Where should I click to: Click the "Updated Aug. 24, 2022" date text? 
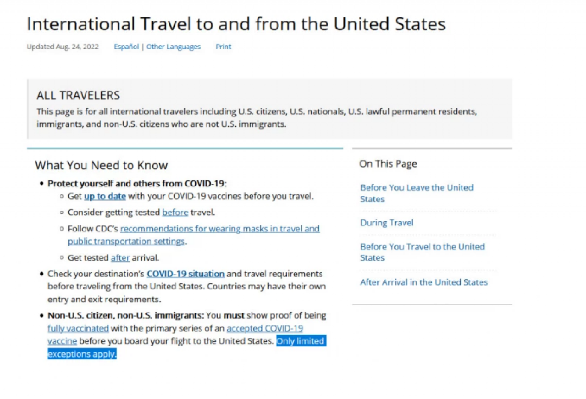62,47
